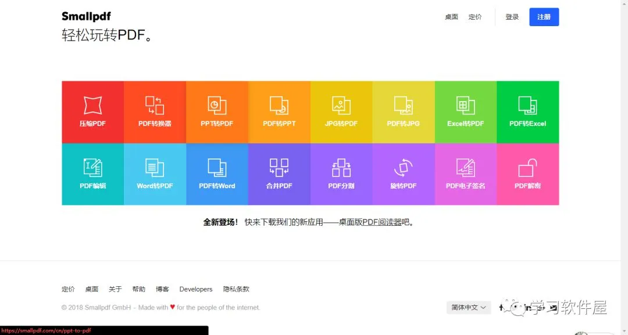Select the Word转PDF tile
Image resolution: width=628 pixels, height=335 pixels.
[155, 174]
